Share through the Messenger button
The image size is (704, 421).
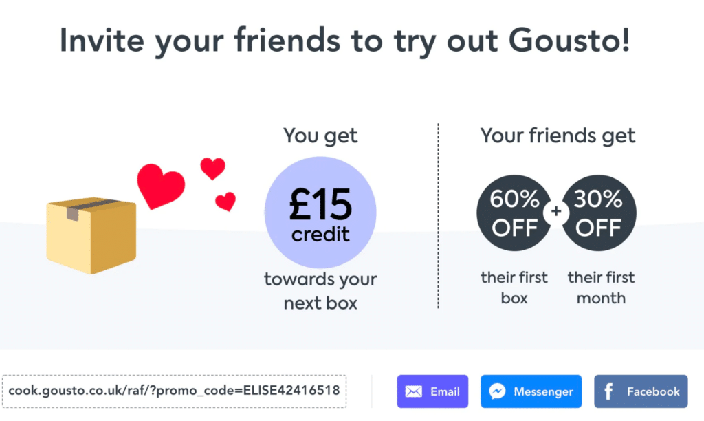531,391
